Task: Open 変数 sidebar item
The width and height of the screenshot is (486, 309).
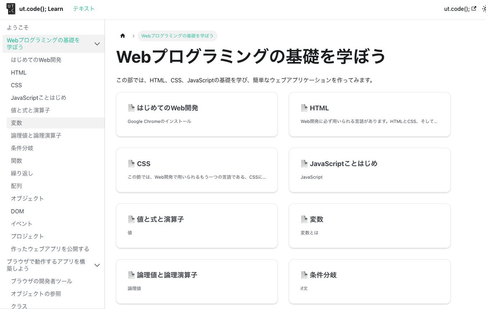Action: [55, 123]
